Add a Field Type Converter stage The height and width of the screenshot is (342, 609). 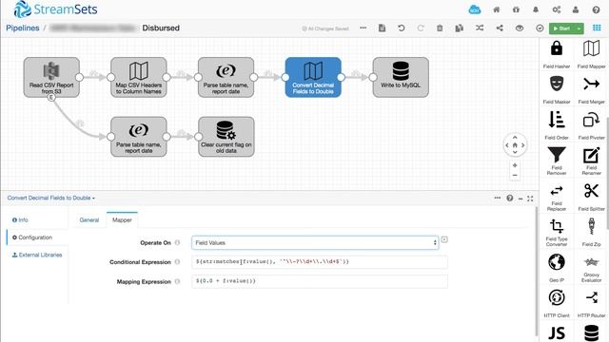point(557,232)
